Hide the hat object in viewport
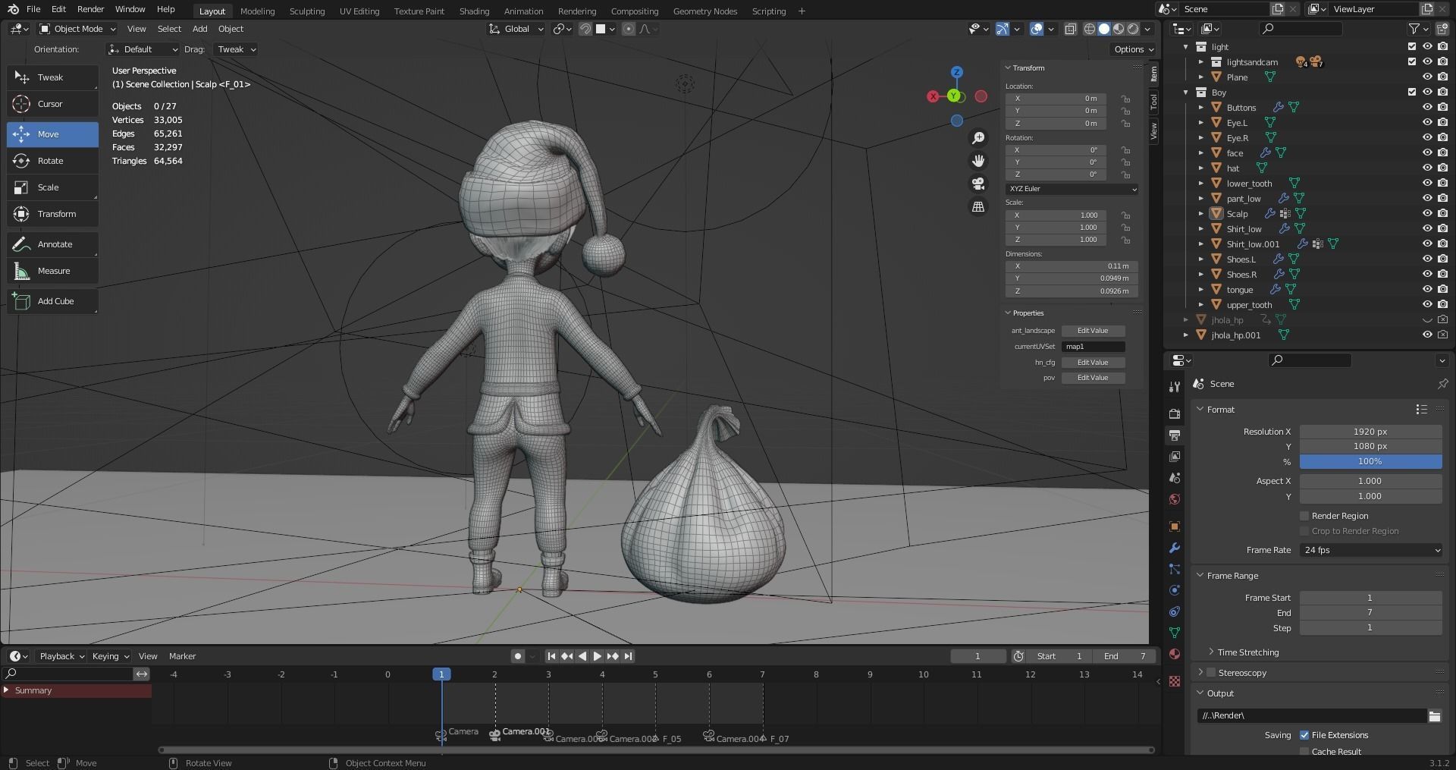The width and height of the screenshot is (1456, 770). [x=1427, y=168]
